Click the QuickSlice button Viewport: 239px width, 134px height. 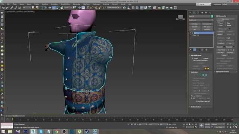[221, 44]
